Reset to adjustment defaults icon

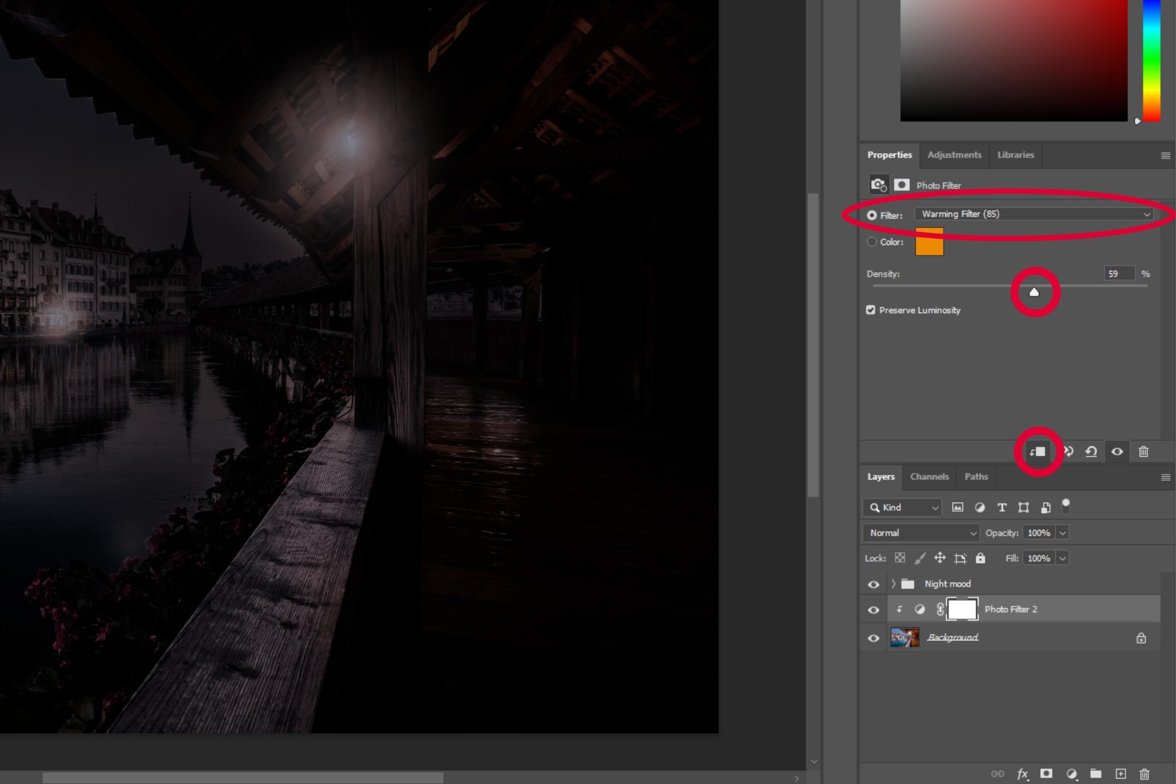click(1092, 452)
